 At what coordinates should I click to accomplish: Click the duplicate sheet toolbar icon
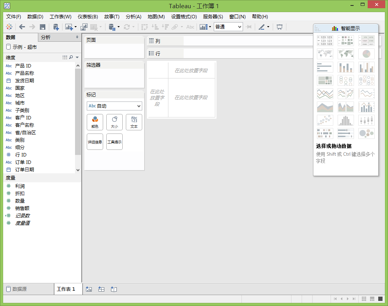(x=84, y=27)
